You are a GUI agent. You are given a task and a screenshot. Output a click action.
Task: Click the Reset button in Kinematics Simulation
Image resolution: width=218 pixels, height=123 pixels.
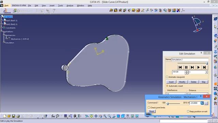point(152,111)
